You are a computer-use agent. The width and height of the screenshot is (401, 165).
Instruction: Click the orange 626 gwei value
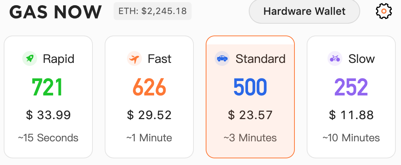coord(149,88)
